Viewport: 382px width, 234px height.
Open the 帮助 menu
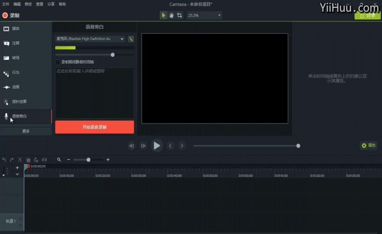(62, 4)
